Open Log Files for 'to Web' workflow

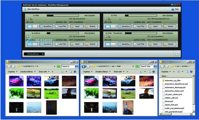point(61,26)
